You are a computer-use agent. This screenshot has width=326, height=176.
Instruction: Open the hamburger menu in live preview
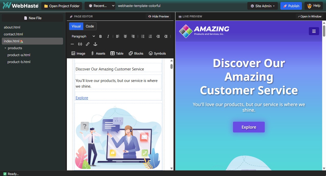[314, 31]
